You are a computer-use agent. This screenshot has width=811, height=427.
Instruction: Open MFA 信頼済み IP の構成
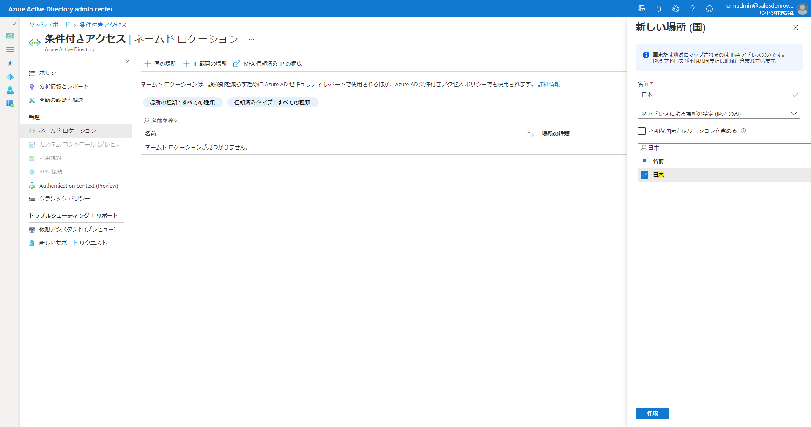pos(268,64)
